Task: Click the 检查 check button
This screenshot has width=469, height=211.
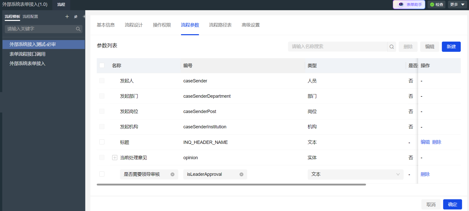Action: tap(437, 5)
